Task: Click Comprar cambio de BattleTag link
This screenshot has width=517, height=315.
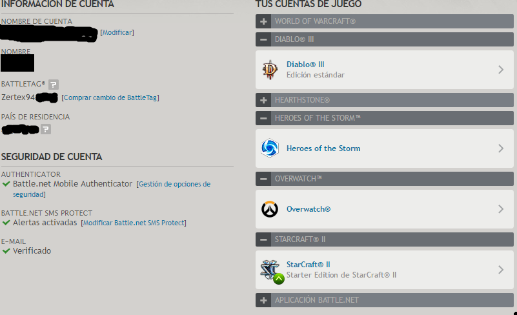Action: [110, 97]
